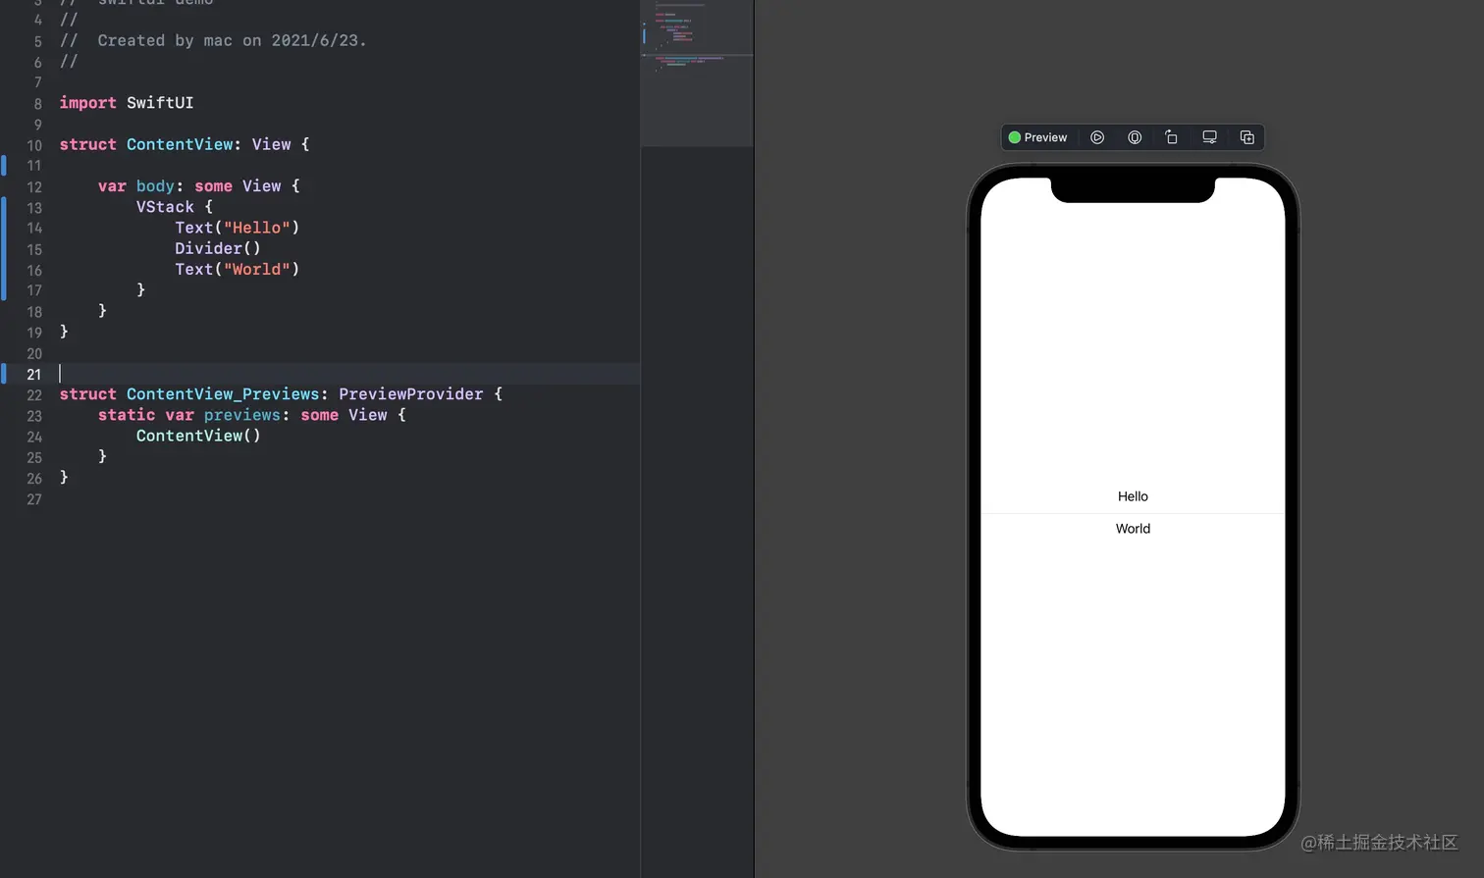Click the PreviewProvider protocol name
This screenshot has width=1484, height=878.
(x=411, y=394)
